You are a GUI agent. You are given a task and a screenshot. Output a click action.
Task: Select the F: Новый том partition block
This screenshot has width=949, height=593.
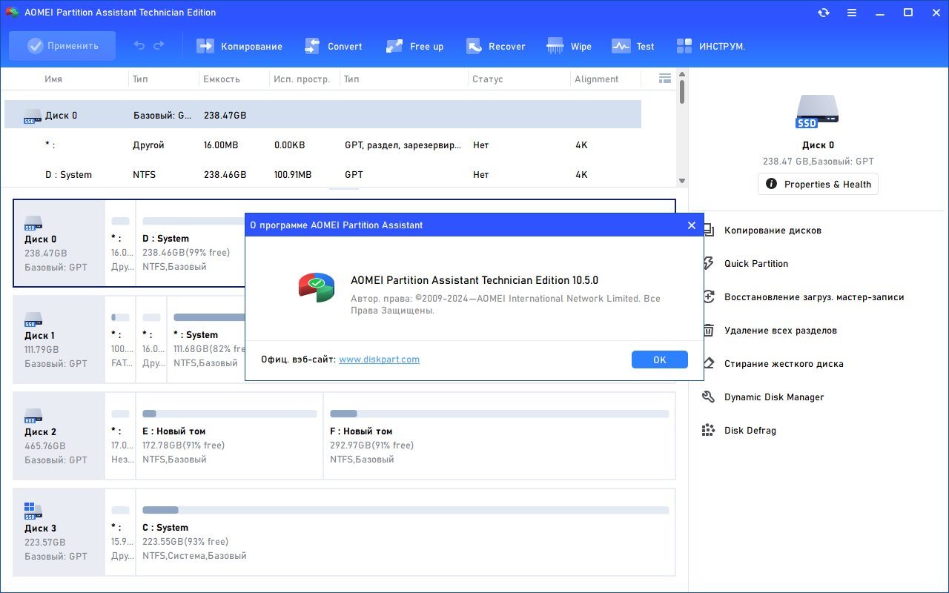[499, 436]
